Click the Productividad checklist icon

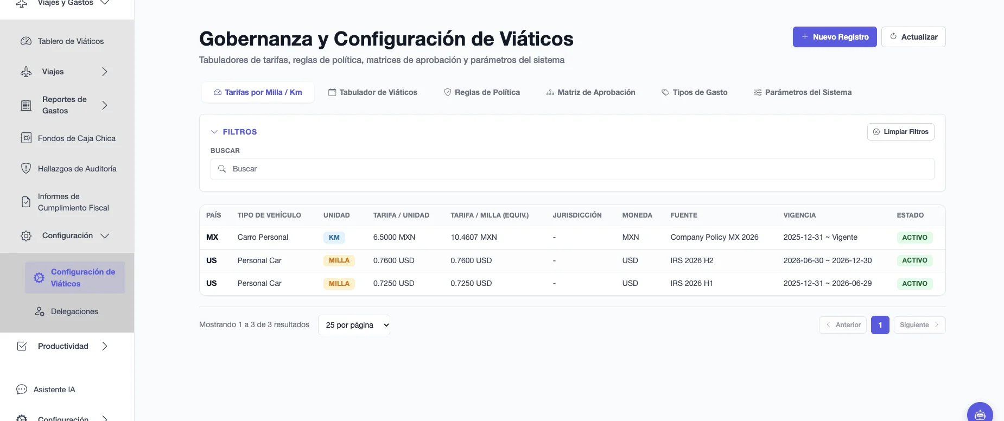[x=22, y=346]
